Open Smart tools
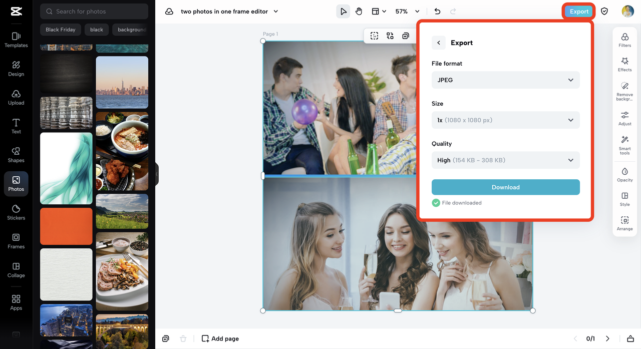 (x=625, y=145)
